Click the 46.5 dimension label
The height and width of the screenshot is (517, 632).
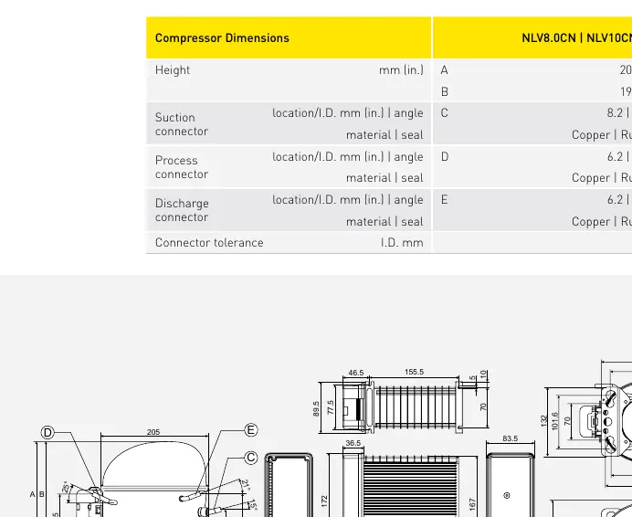[356, 373]
